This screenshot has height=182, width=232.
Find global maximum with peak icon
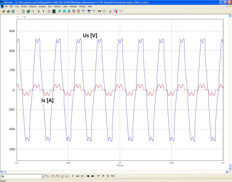tap(53, 176)
